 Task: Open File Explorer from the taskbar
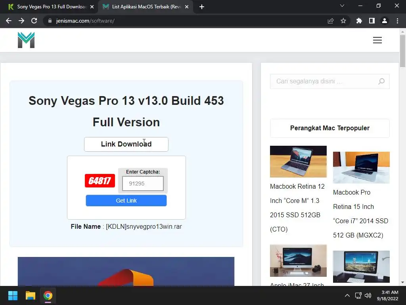30,295
